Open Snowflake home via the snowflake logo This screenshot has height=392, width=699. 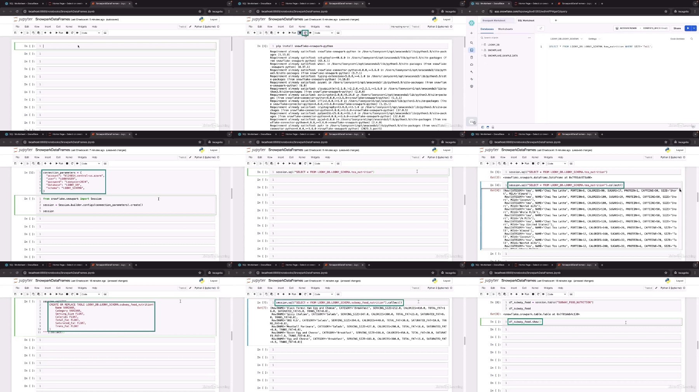point(471,23)
